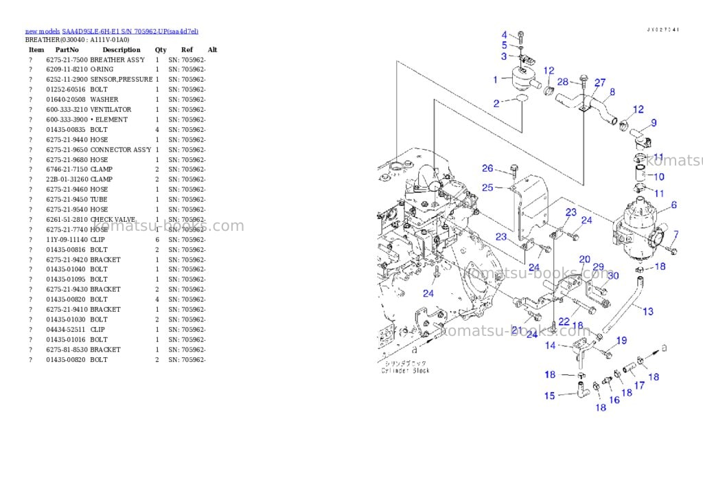Click callout number 4 at diagram top
The height and width of the screenshot is (498, 703).
click(505, 34)
